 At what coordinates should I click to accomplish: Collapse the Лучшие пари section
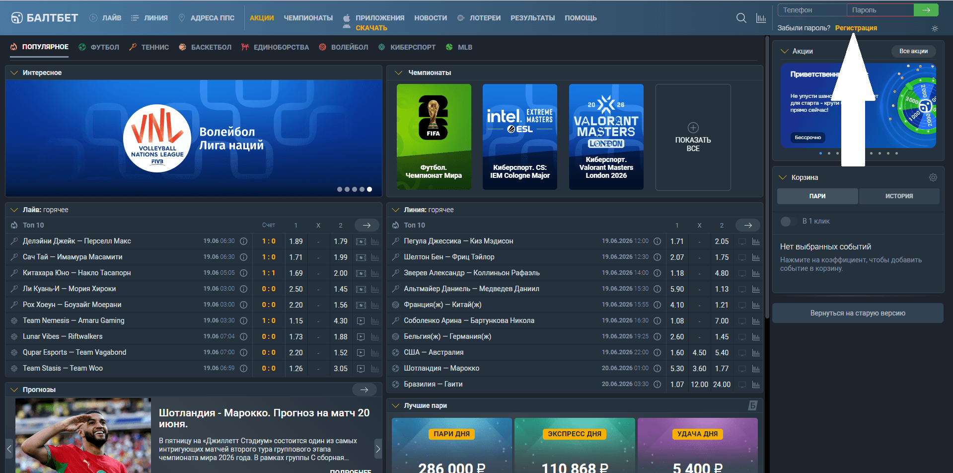click(396, 406)
